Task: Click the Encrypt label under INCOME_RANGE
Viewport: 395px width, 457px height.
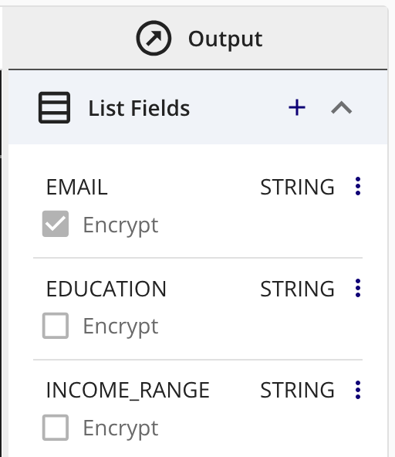Action: tap(120, 428)
